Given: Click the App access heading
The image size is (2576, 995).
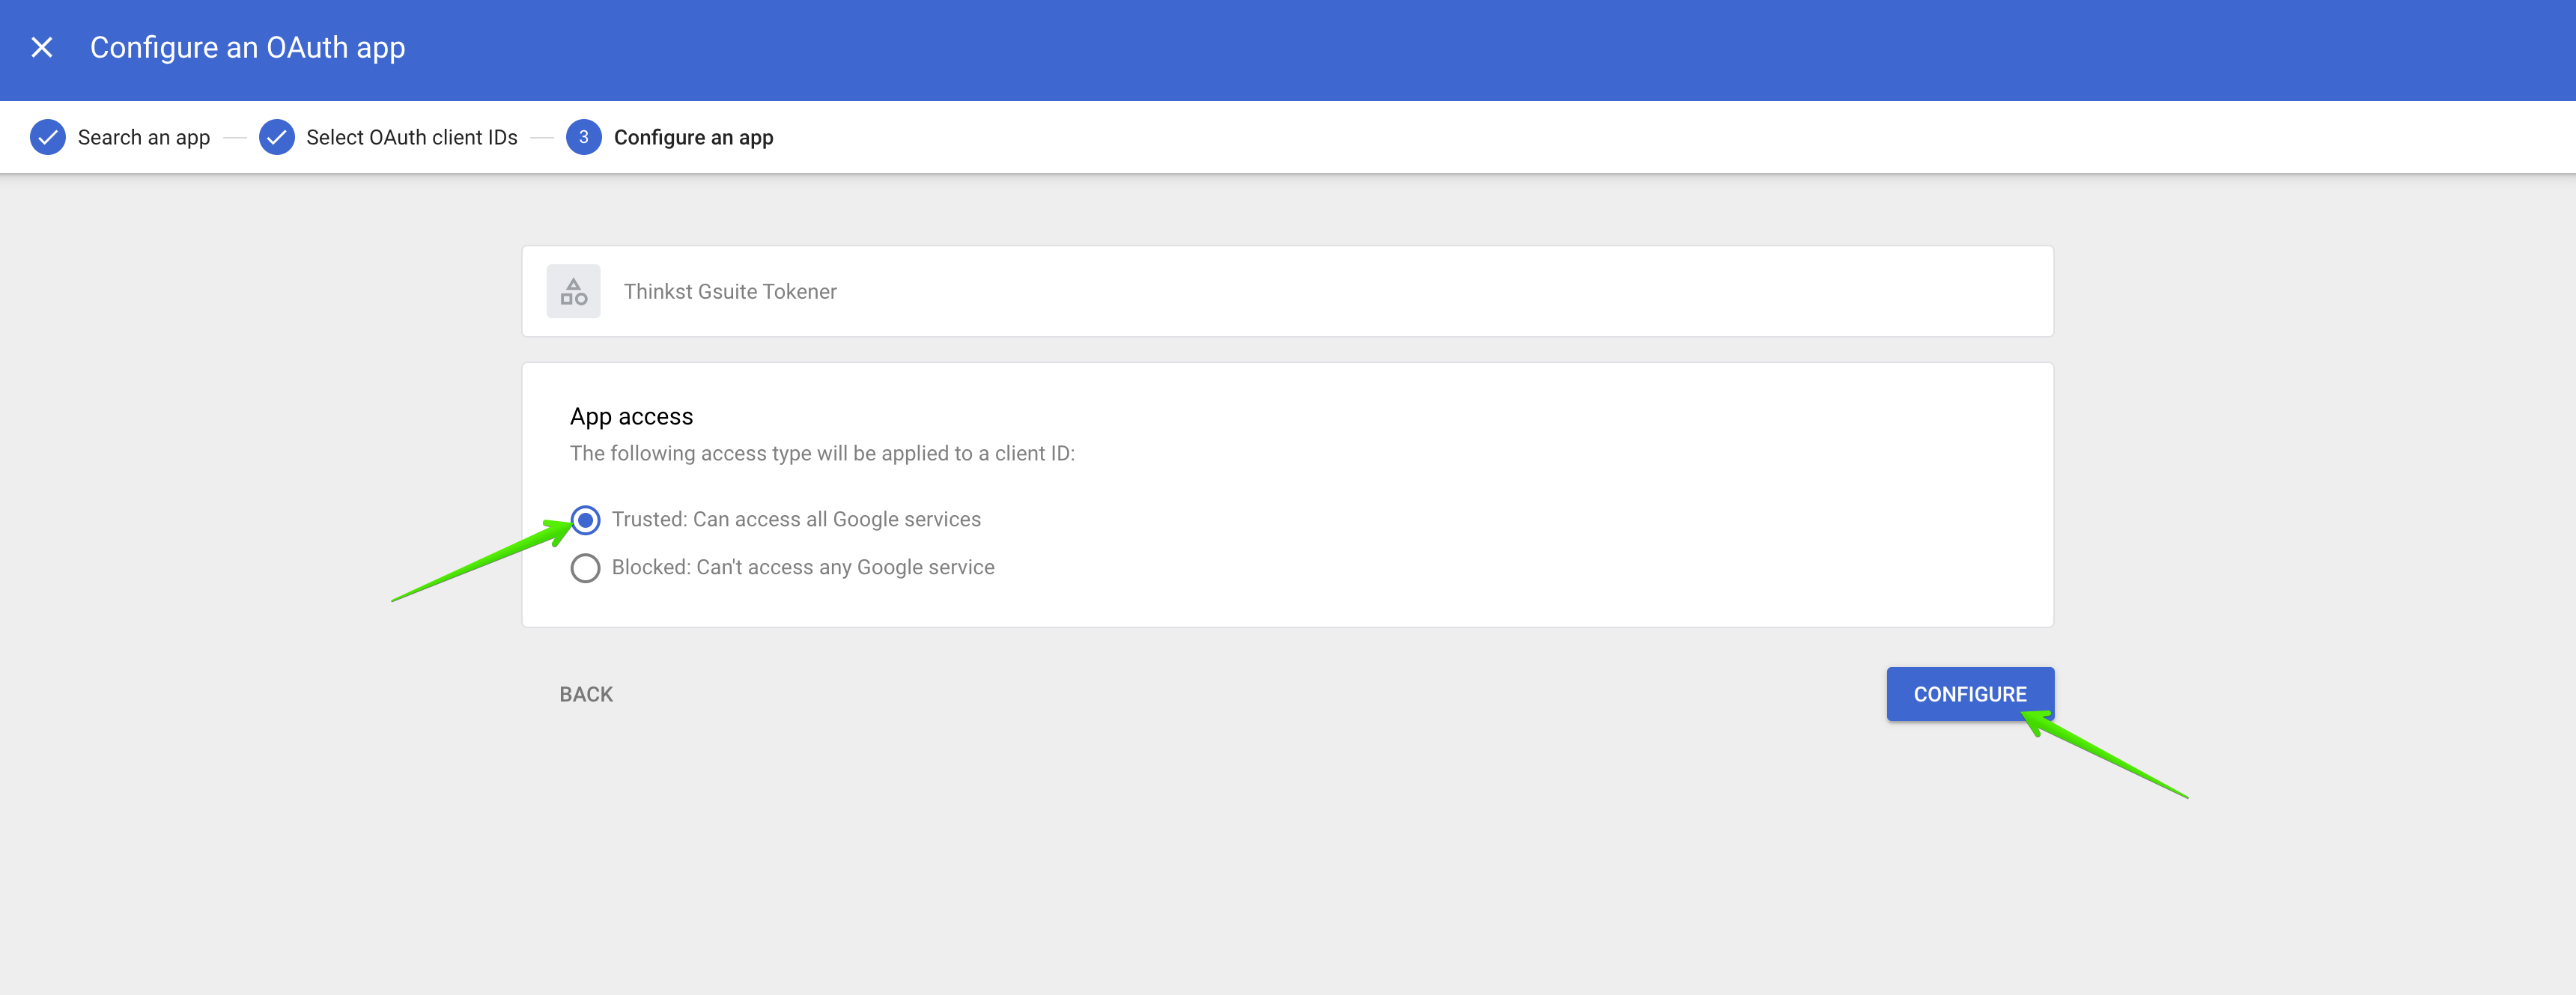Looking at the screenshot, I should pyautogui.click(x=631, y=416).
